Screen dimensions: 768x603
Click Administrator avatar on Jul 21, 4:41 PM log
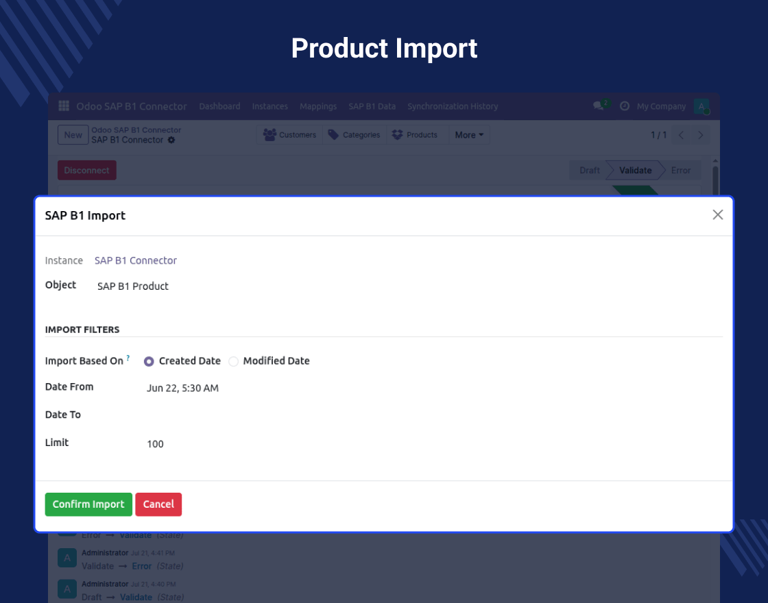click(67, 558)
